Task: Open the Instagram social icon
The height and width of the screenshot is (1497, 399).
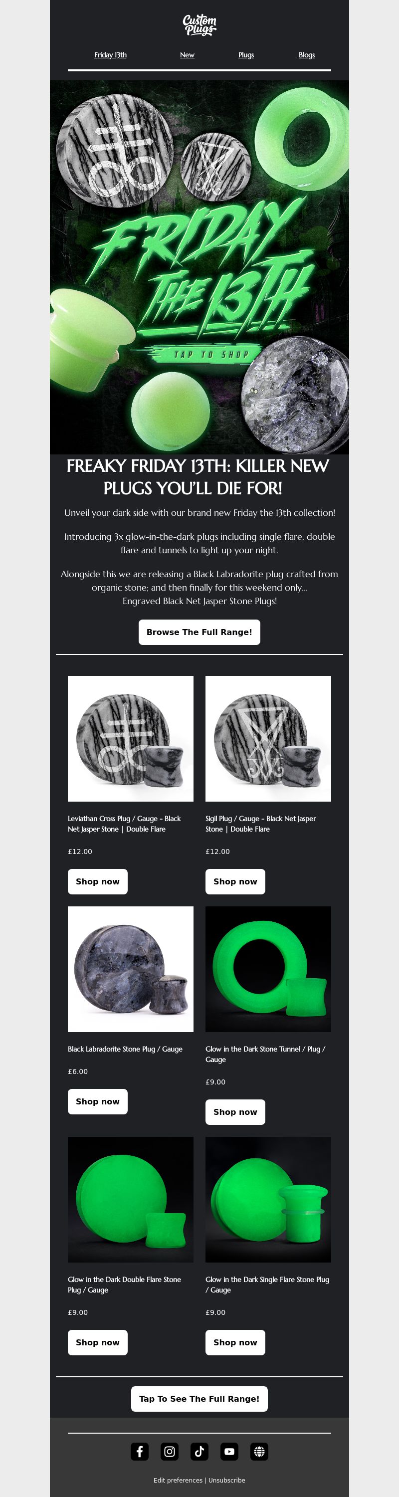Action: [x=170, y=1451]
